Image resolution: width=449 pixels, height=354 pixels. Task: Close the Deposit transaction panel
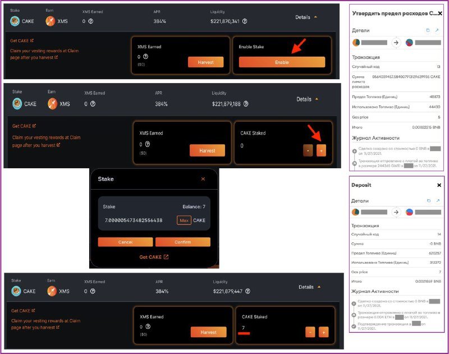[x=439, y=185]
